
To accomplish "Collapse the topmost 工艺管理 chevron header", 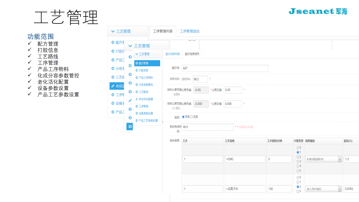I will (113, 31).
